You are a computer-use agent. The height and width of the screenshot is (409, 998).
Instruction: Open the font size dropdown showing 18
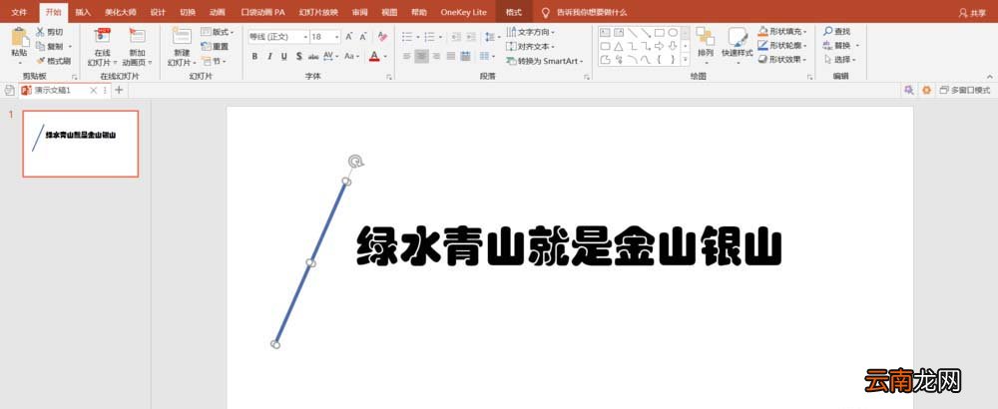336,37
